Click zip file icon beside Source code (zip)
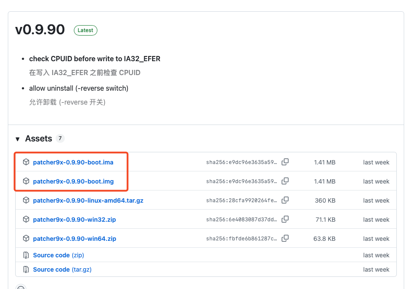 click(x=26, y=255)
